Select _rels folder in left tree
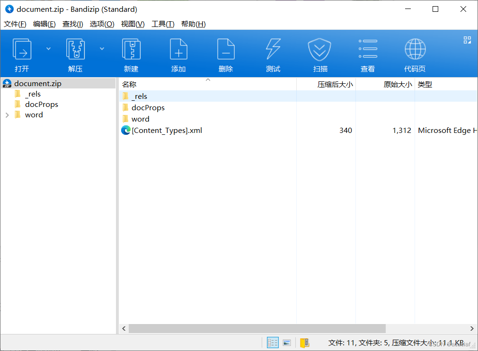478x351 pixels. pos(33,94)
